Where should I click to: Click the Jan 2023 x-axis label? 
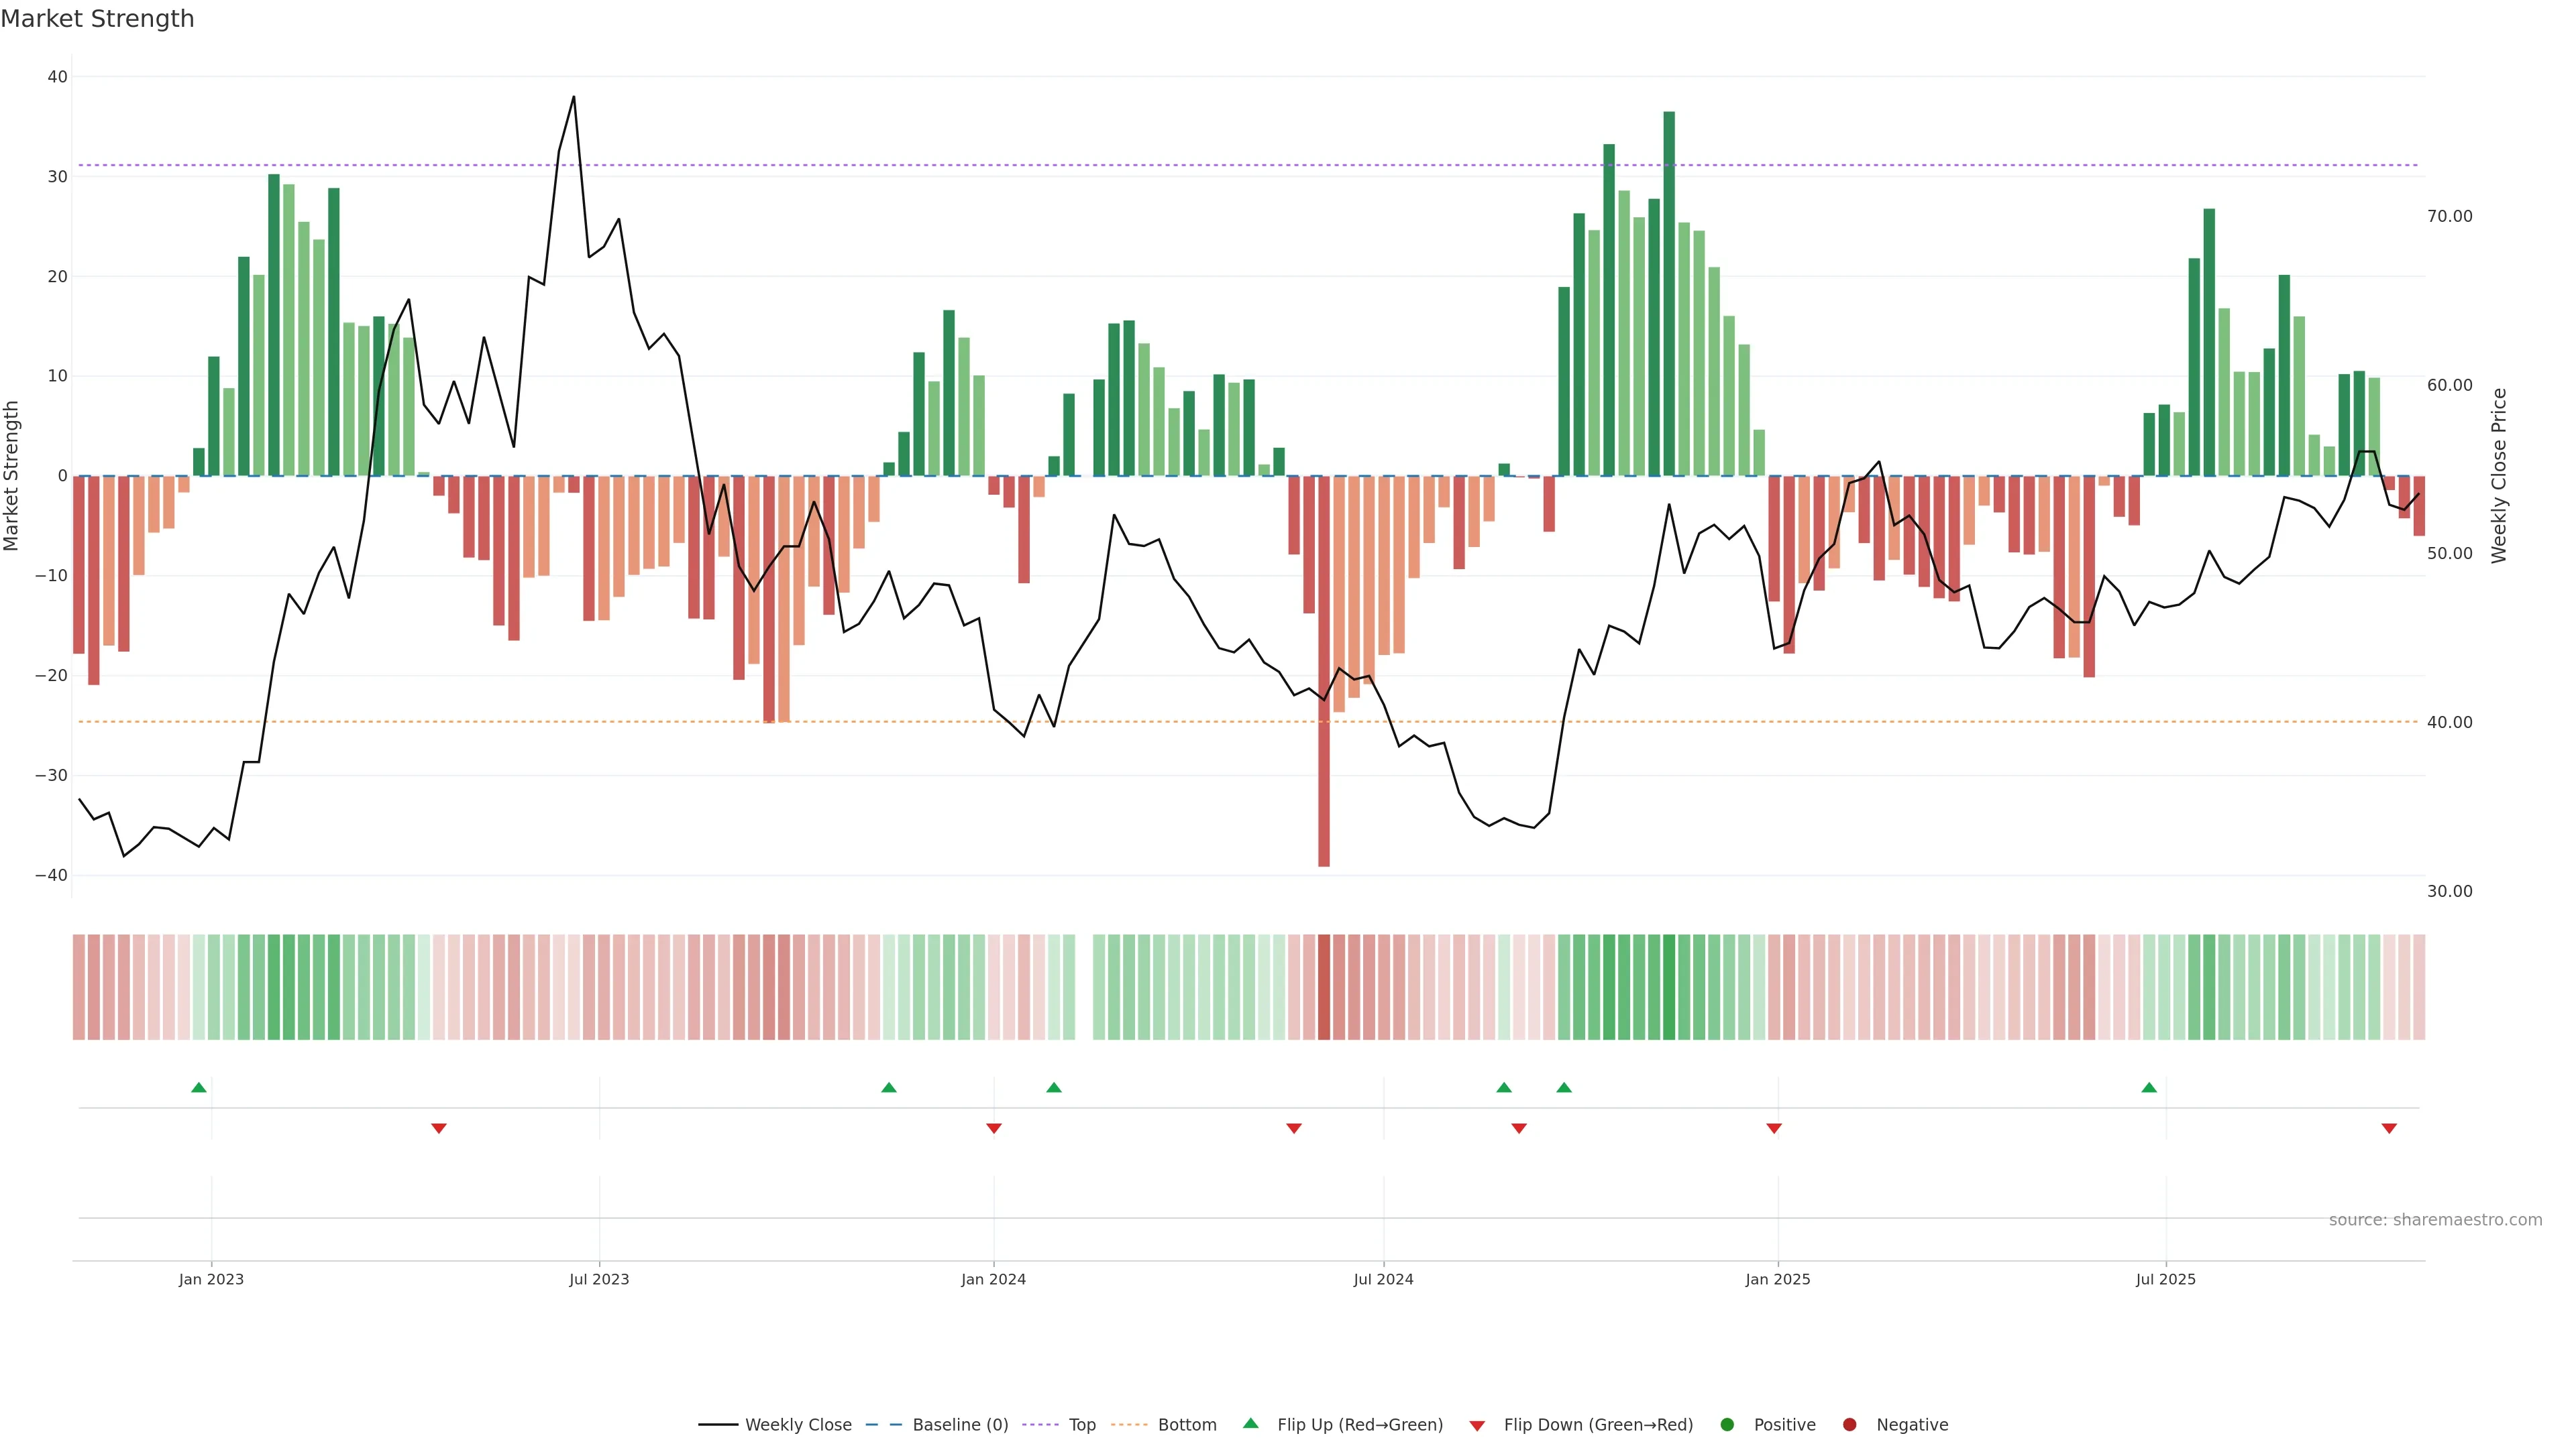point(211,1279)
